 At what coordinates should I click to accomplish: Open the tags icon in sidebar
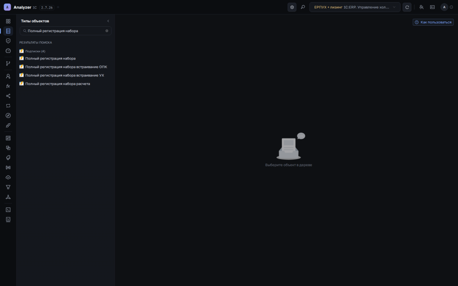[8, 158]
